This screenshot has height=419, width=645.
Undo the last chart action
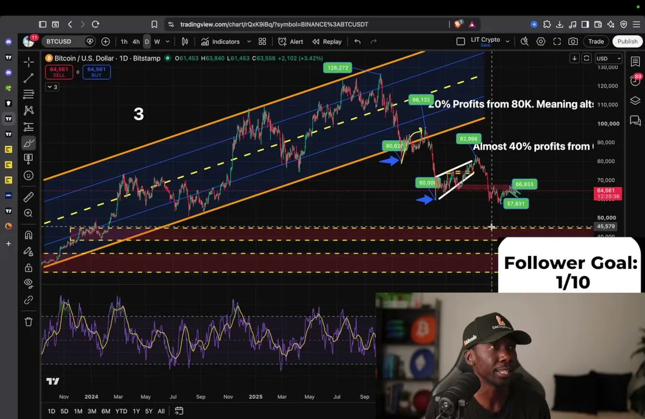tap(358, 41)
